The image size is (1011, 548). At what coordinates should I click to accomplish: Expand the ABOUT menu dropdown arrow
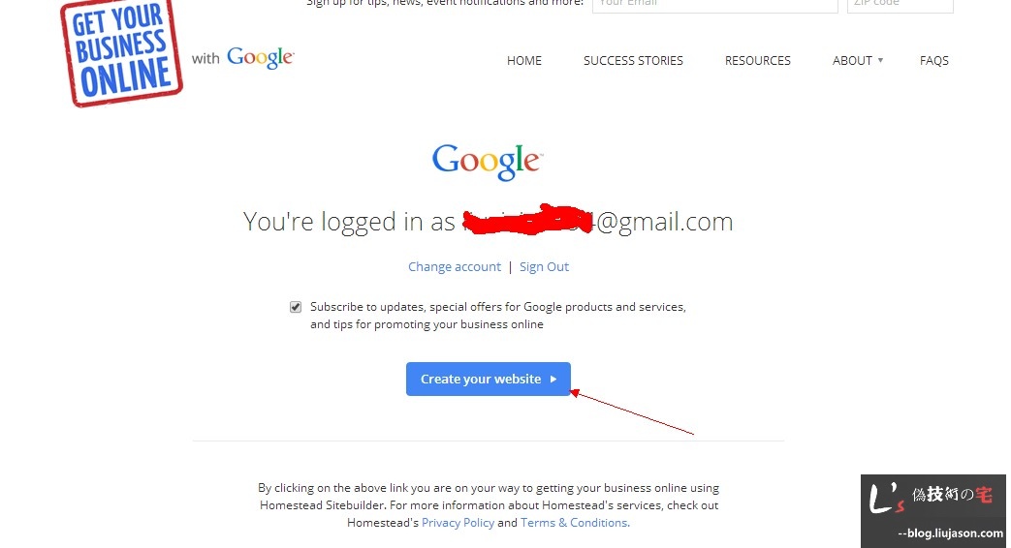point(880,60)
